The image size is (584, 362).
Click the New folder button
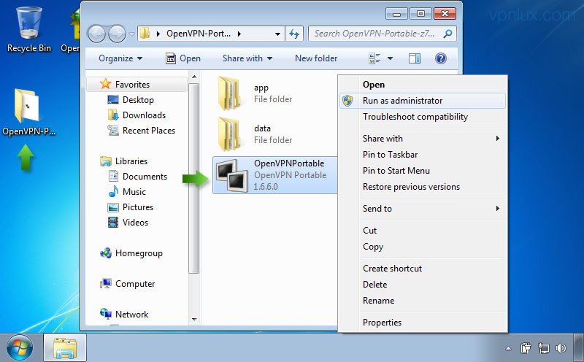click(x=316, y=58)
